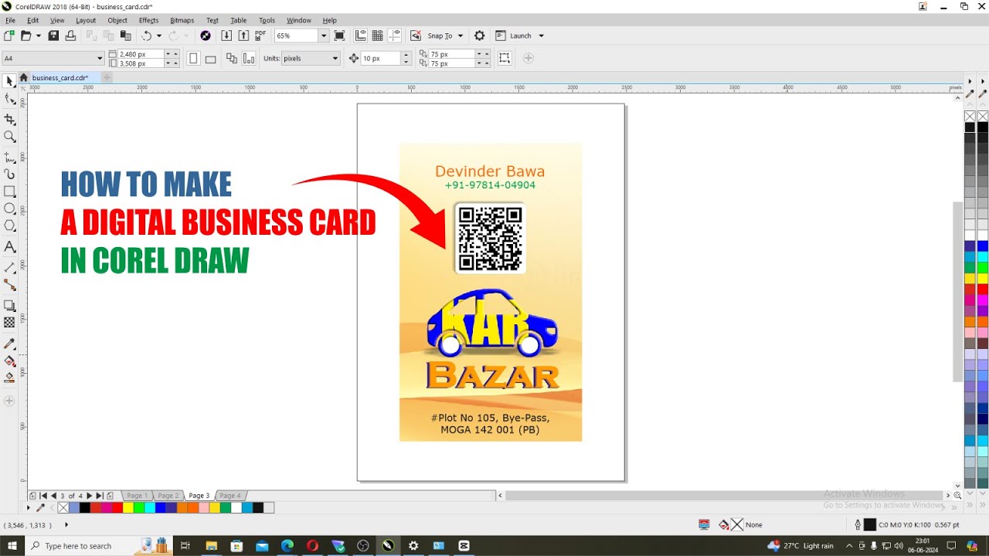Screen dimensions: 989x556
Task: Open the Undo history dropdown arrow
Action: (159, 36)
